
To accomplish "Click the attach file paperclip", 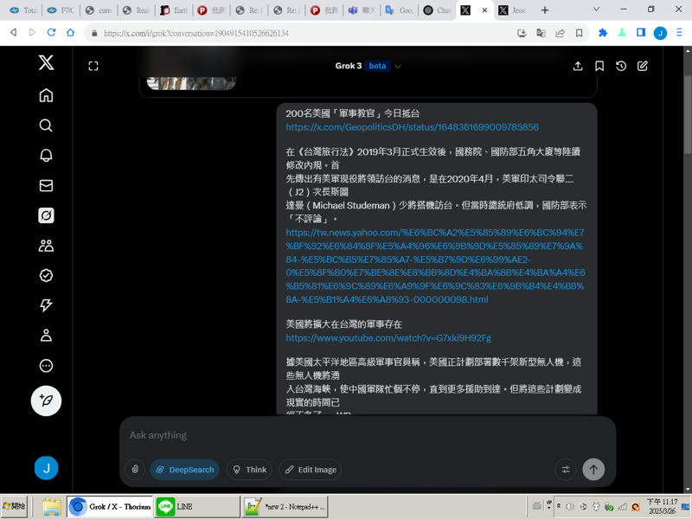I will (135, 470).
